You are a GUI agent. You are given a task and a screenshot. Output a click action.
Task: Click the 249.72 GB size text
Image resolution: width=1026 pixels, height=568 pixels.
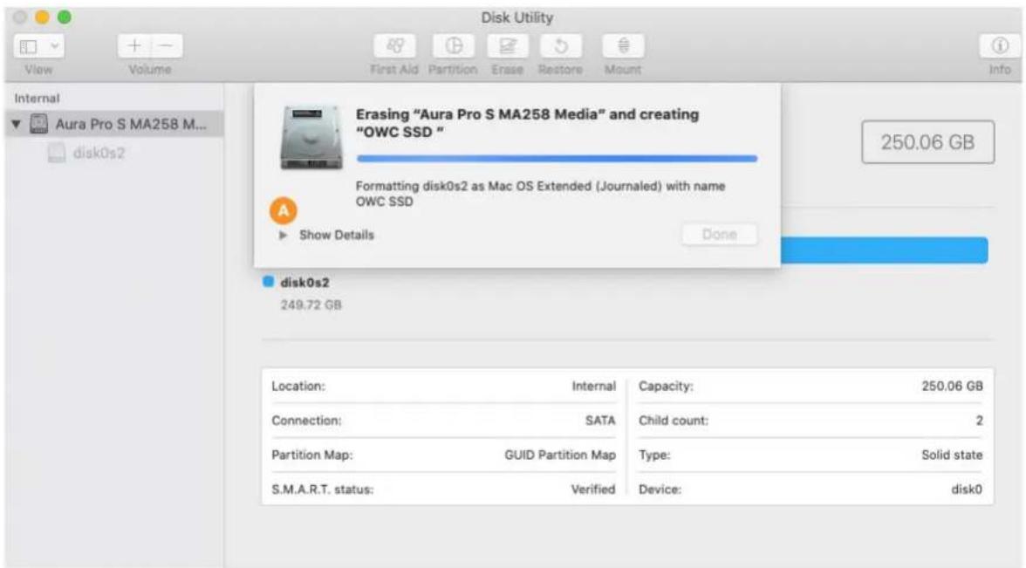click(x=311, y=305)
